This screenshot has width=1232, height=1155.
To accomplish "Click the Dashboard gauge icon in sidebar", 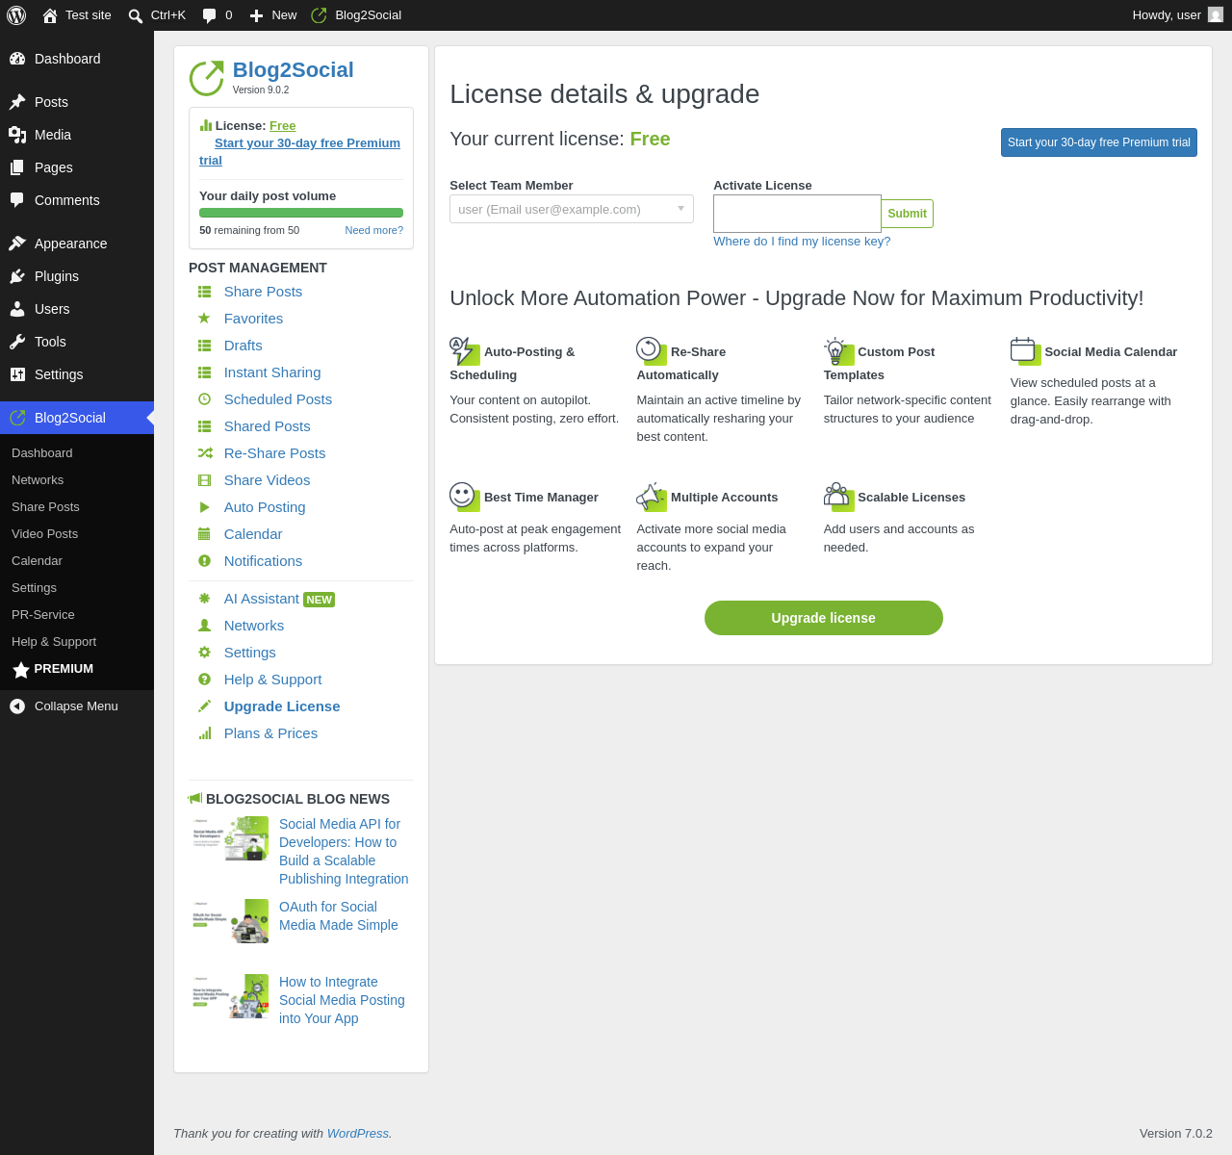I will [17, 59].
